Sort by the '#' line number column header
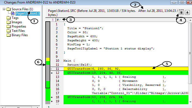 click(x=58, y=20)
